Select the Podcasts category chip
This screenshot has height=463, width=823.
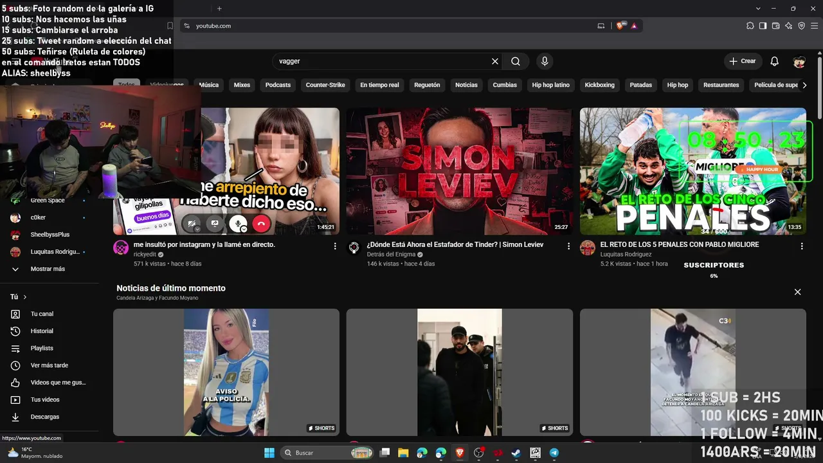(x=278, y=85)
